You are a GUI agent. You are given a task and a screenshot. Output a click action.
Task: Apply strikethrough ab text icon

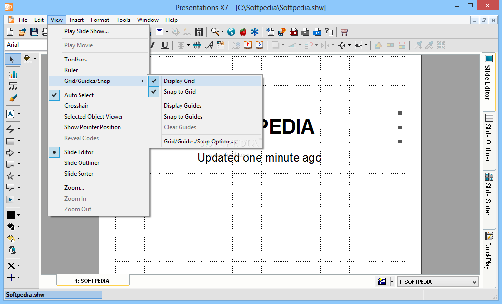[197, 45]
